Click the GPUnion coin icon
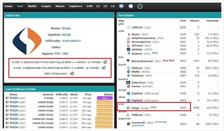 [x=128, y=45]
